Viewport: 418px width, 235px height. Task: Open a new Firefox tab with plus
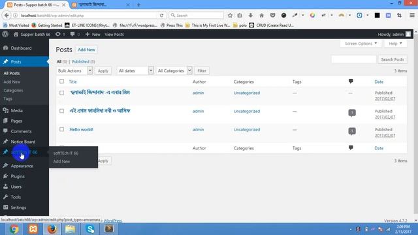pos(138,5)
